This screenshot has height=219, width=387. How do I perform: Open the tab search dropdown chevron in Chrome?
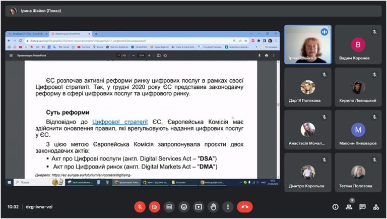click(251, 34)
